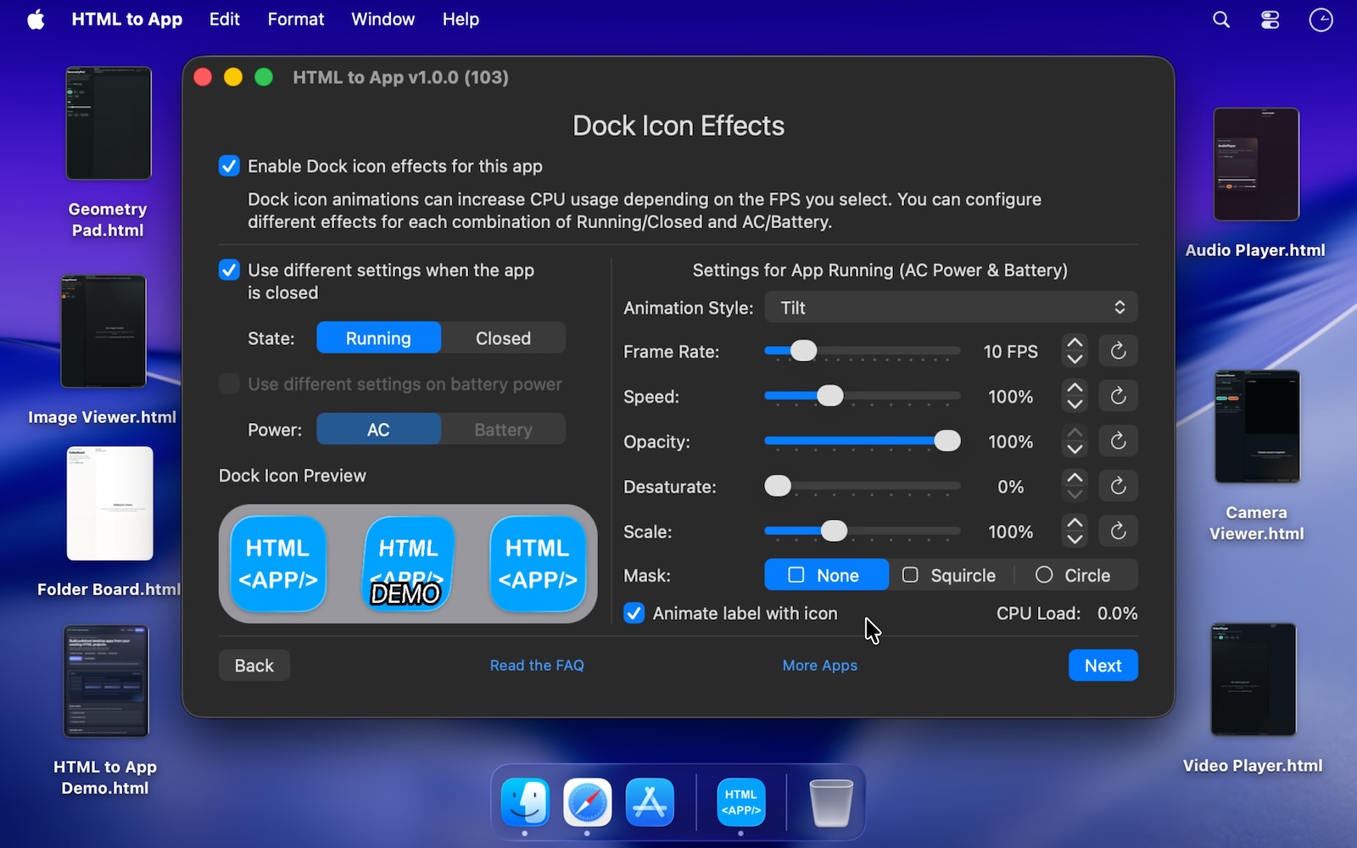Reset the Frame Rate to default

tap(1118, 351)
